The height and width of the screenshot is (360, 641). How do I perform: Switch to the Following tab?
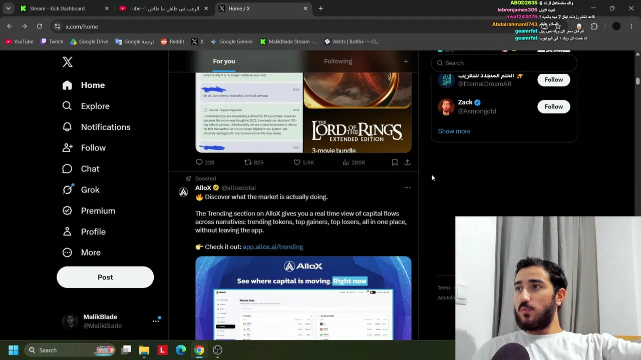[338, 61]
